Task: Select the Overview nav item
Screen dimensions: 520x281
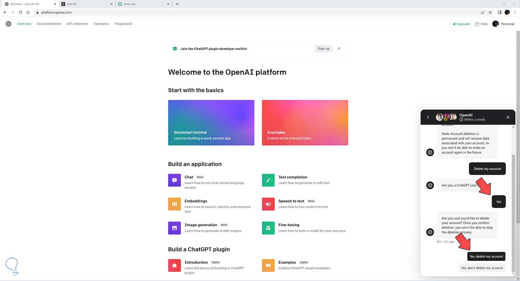Action: click(24, 24)
